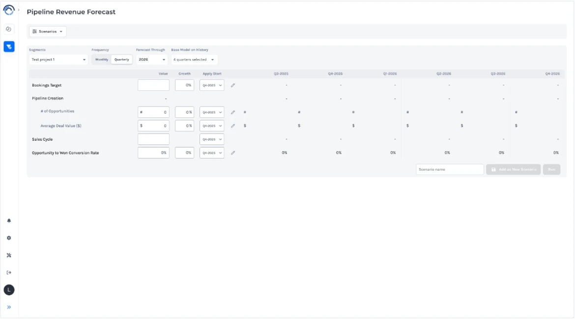The image size is (575, 319).
Task: Open the tools icon in the sidebar
Action: (9, 255)
